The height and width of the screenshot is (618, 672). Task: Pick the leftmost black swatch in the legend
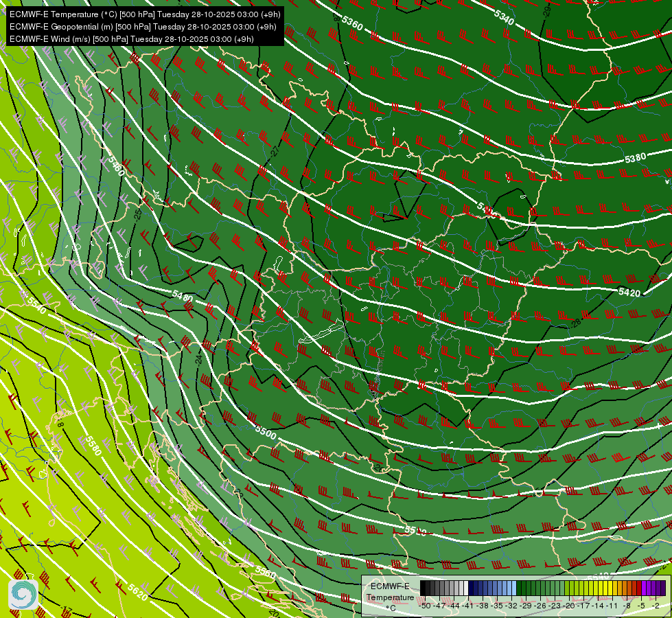point(423,588)
